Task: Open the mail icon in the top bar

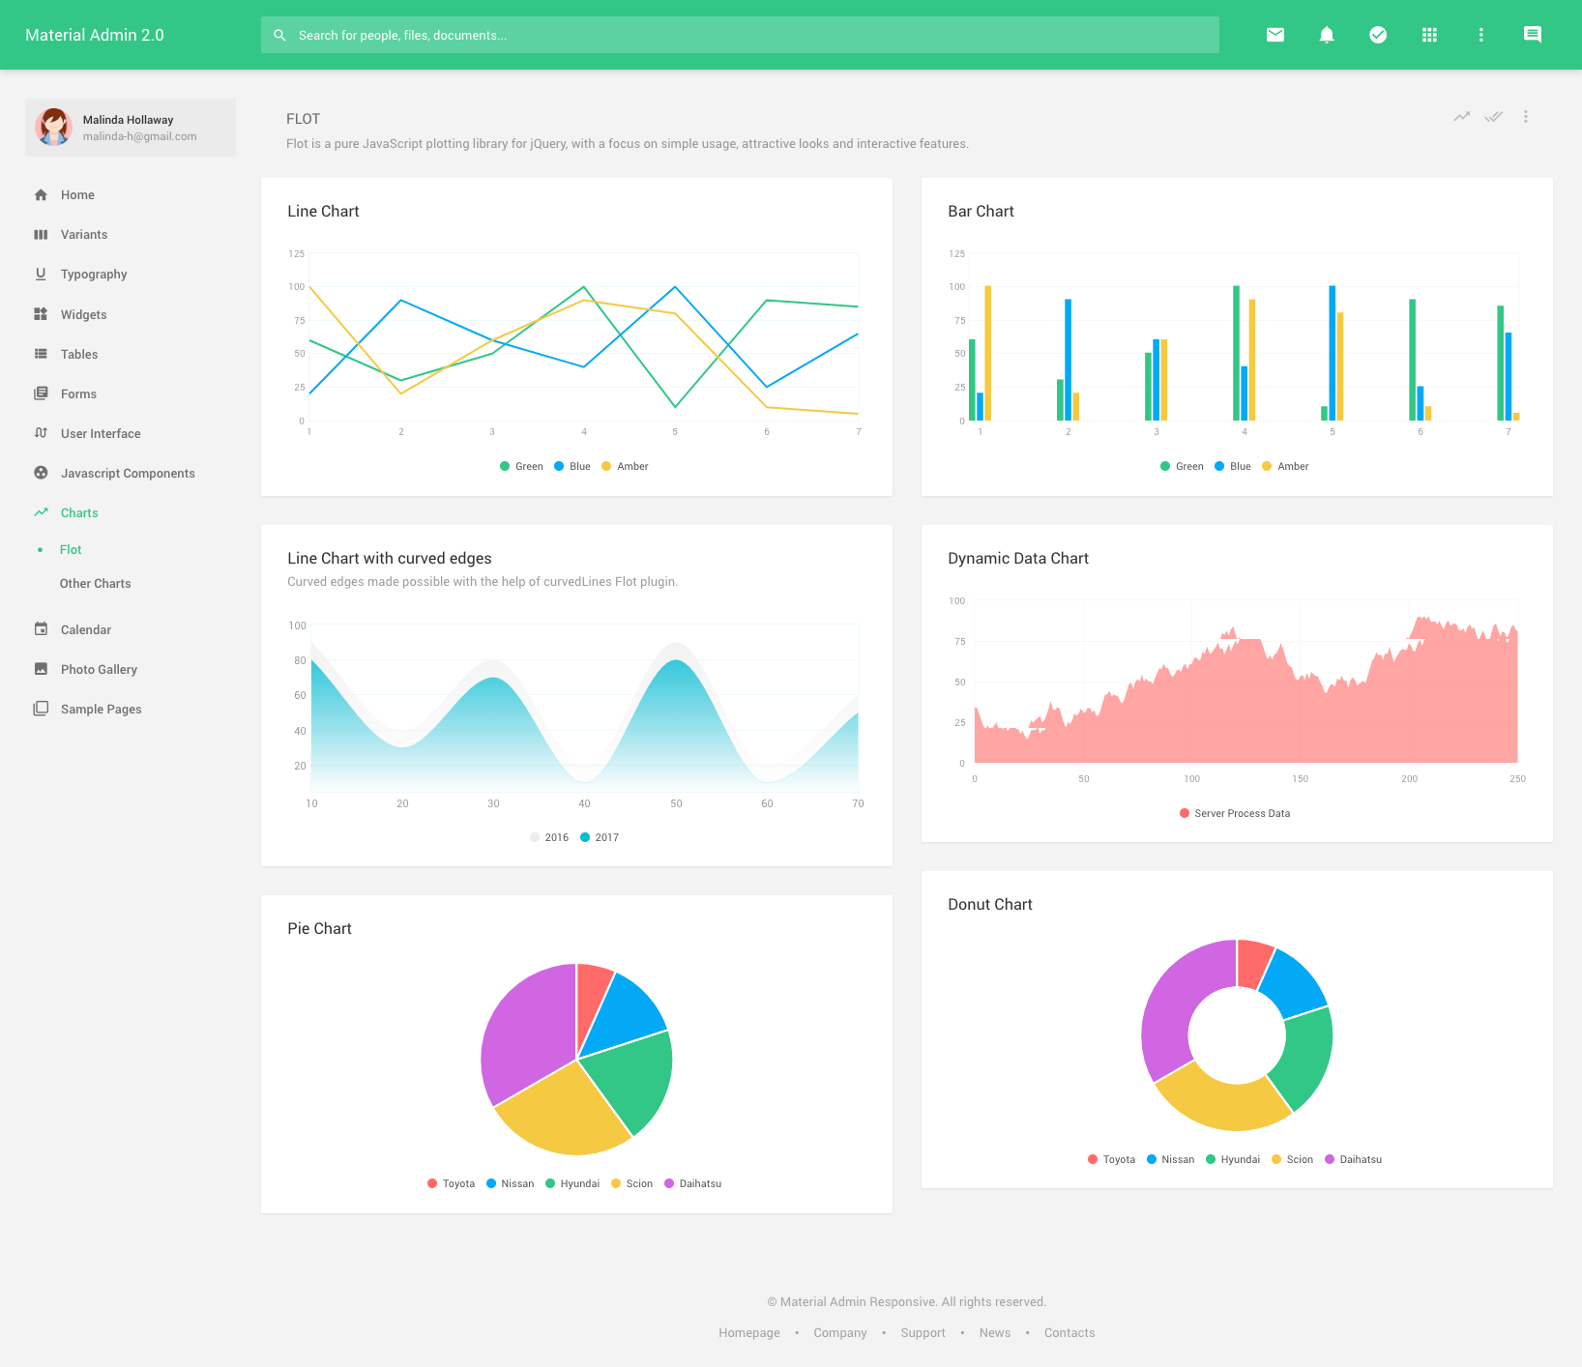Action: [x=1274, y=35]
